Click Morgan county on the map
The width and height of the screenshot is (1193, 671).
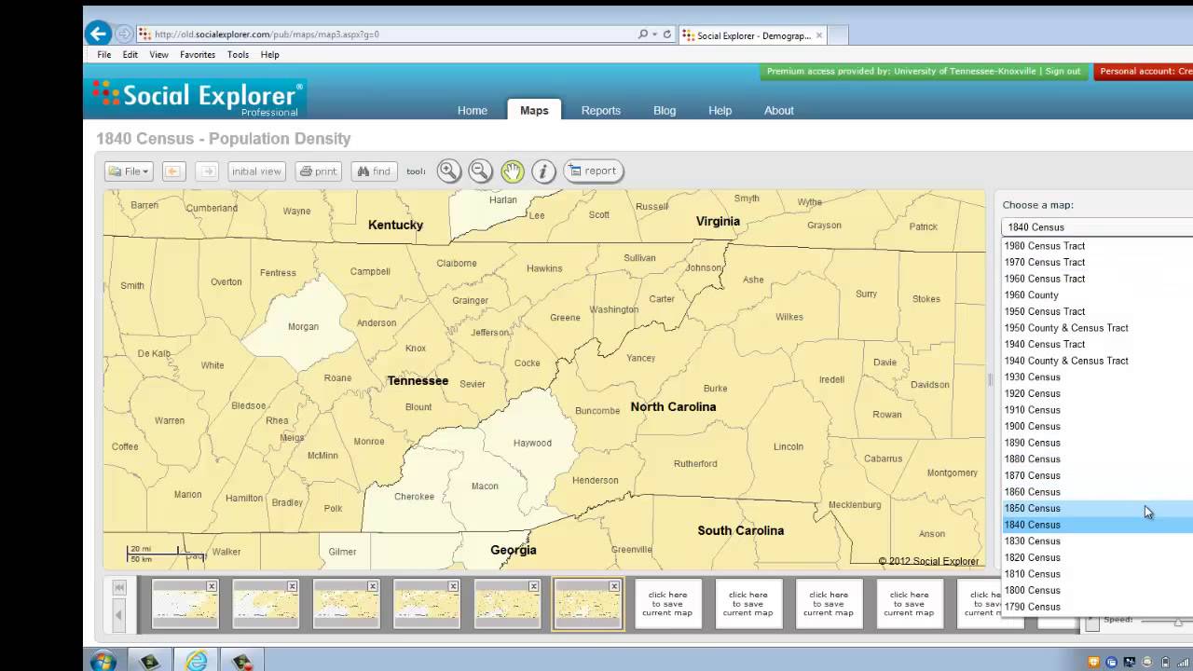point(303,326)
